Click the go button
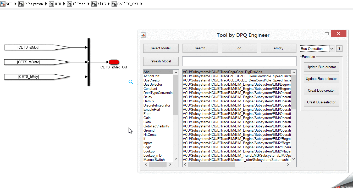353x188 pixels. click(x=239, y=48)
